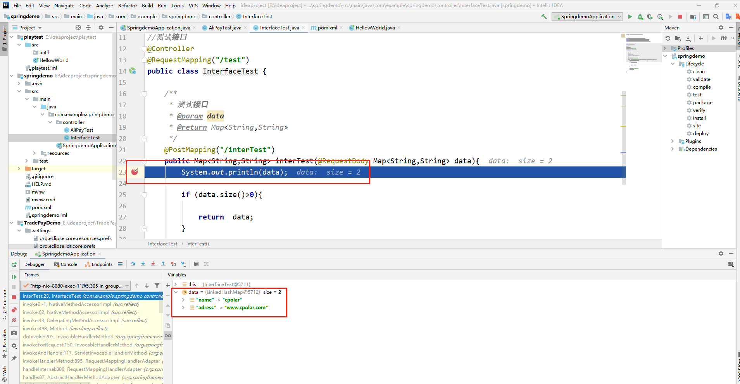Open the Refactor menu
Image resolution: width=740 pixels, height=384 pixels.
point(127,5)
